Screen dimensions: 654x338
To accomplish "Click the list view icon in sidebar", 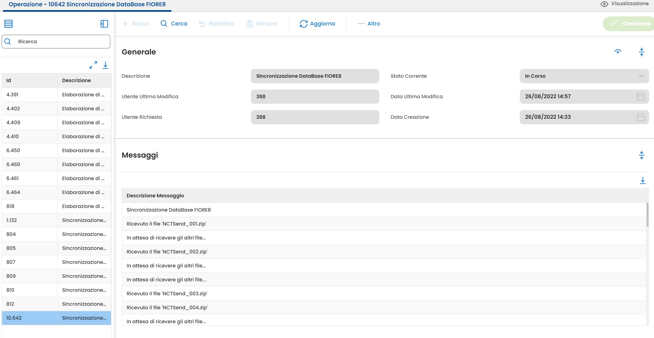I will pos(8,24).
